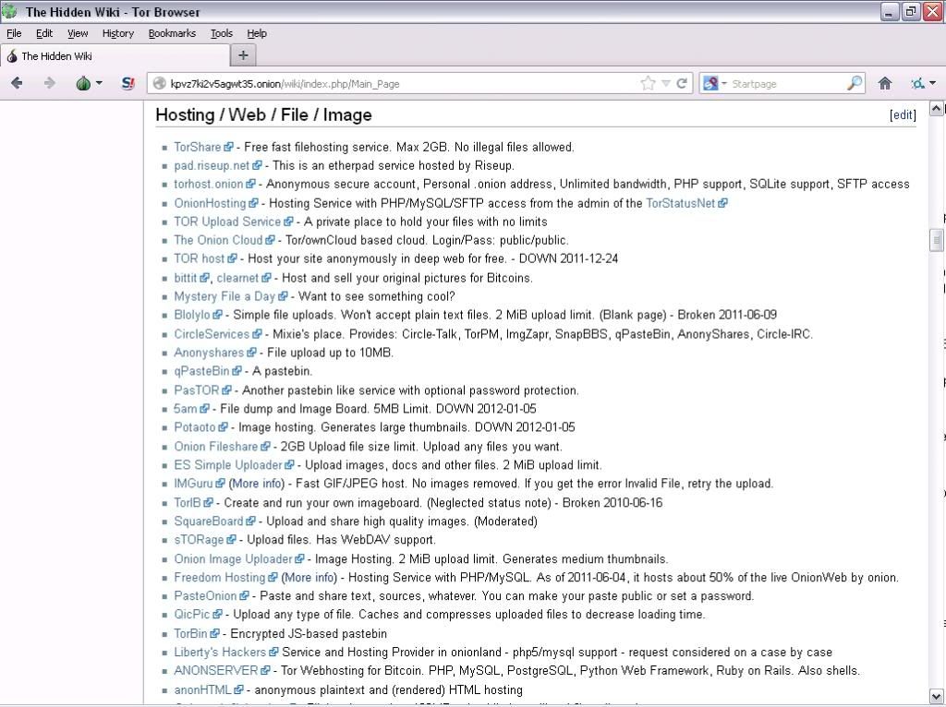The width and height of the screenshot is (946, 707).
Task: Click the site identity globe icon
Action: [159, 84]
